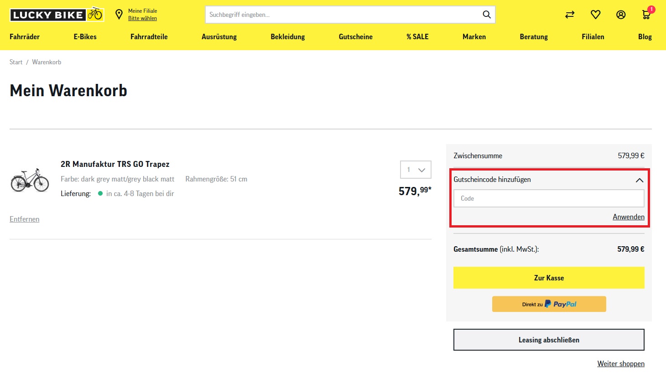The image size is (666, 378).
Task: Click the Lucky Bike logo
Action: (57, 15)
